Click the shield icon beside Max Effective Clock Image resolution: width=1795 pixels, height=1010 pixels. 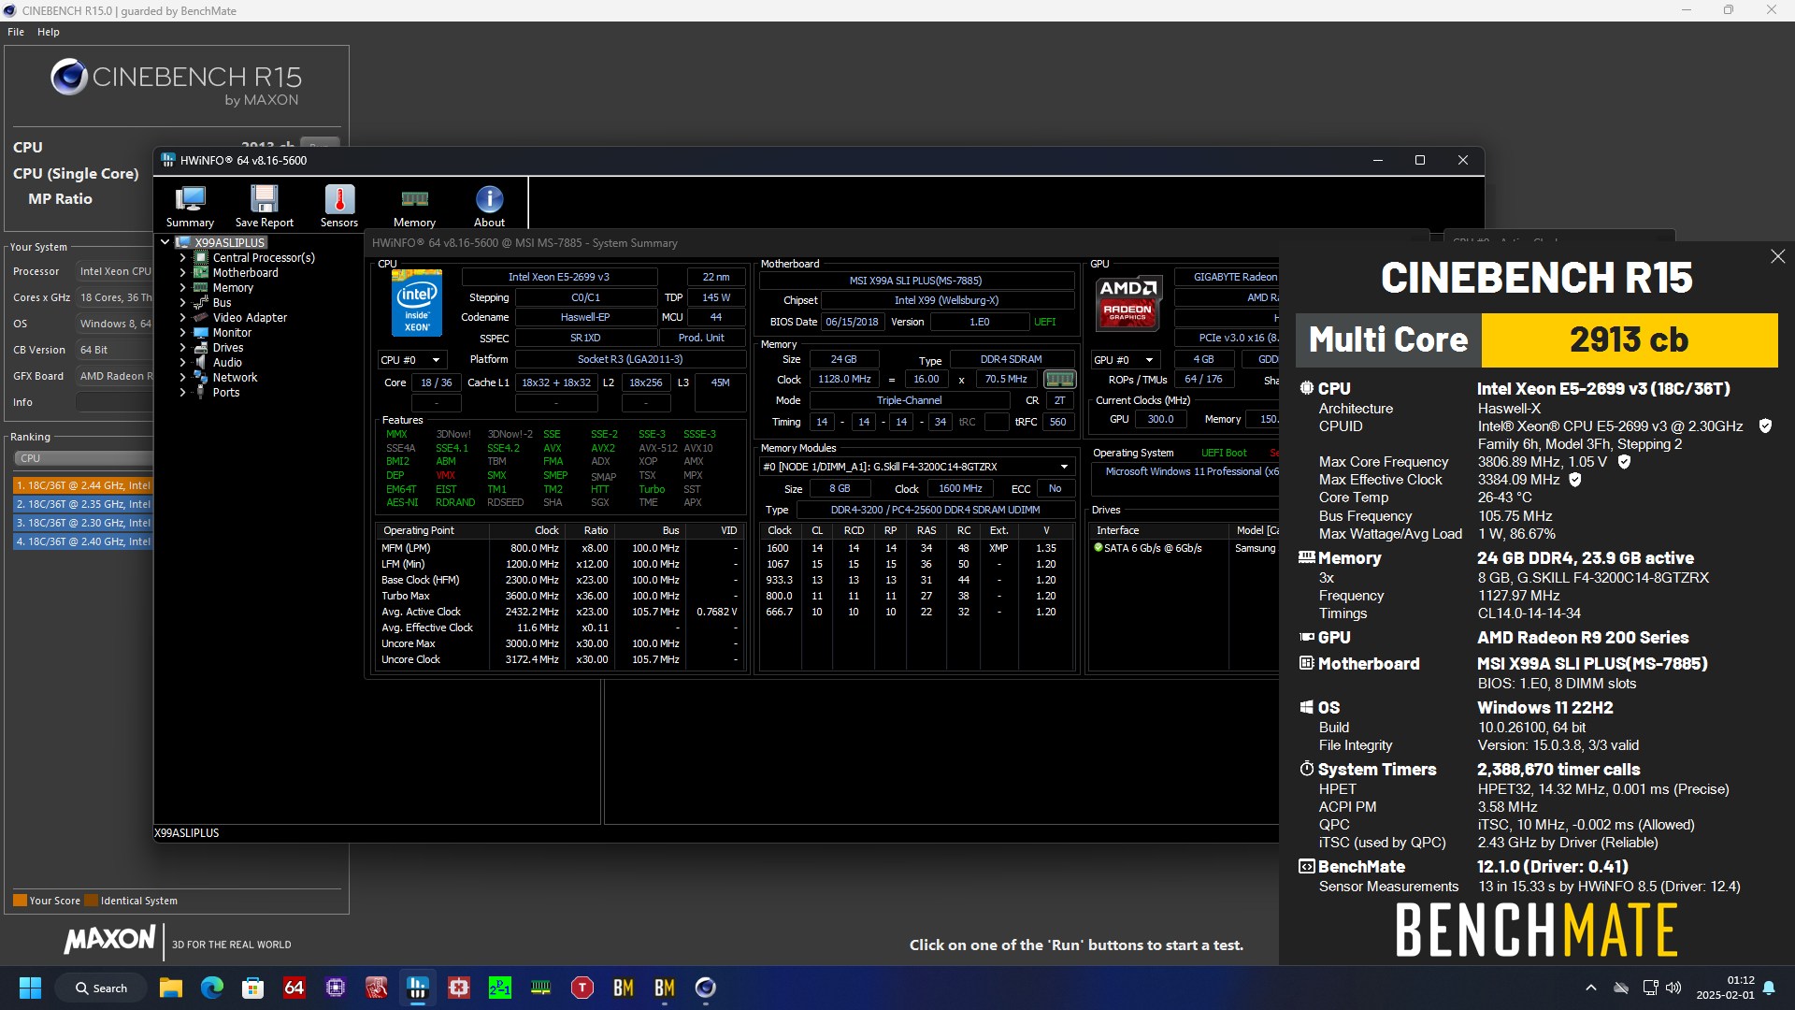pyautogui.click(x=1575, y=480)
